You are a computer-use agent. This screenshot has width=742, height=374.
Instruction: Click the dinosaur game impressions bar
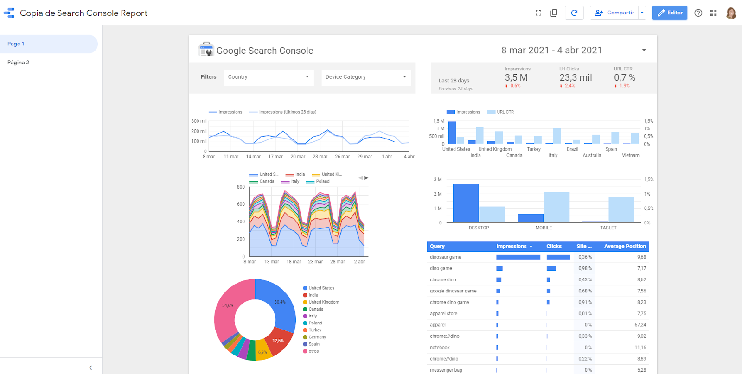pyautogui.click(x=518, y=257)
